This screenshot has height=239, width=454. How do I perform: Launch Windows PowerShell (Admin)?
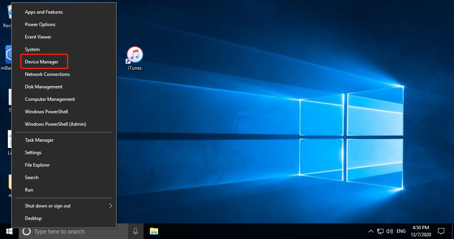pyautogui.click(x=64, y=124)
